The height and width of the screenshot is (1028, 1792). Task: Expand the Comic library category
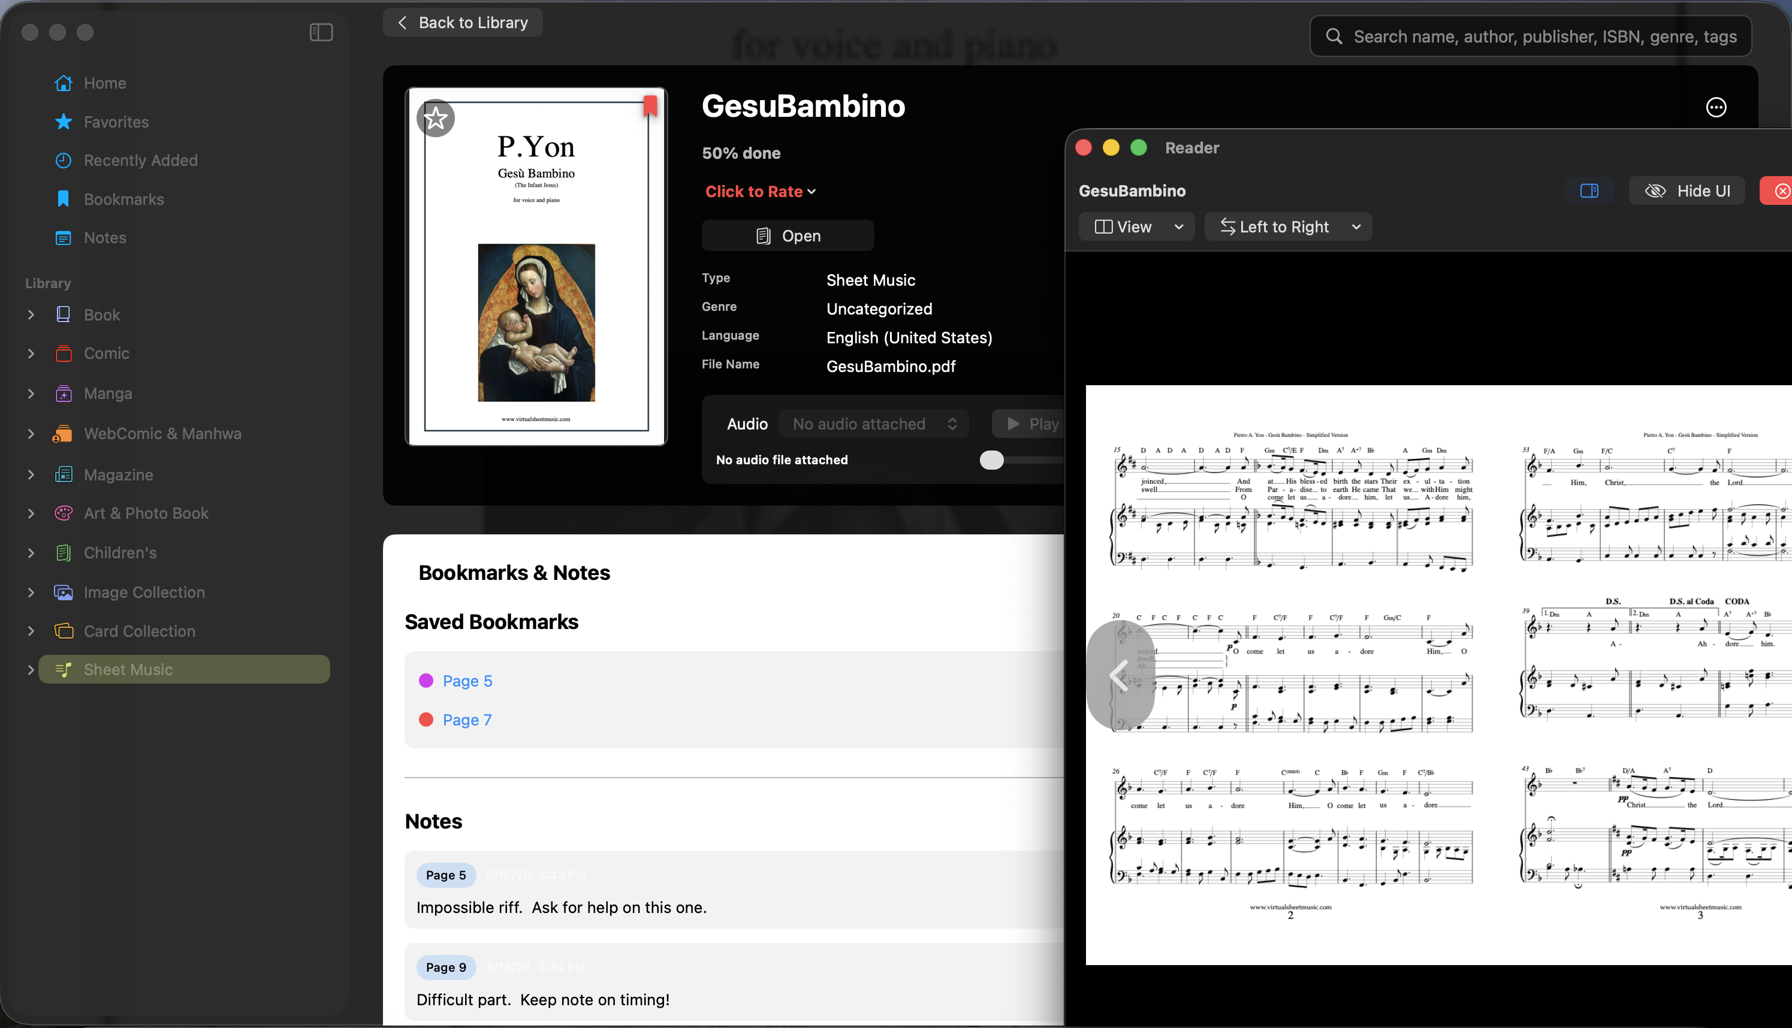(31, 353)
